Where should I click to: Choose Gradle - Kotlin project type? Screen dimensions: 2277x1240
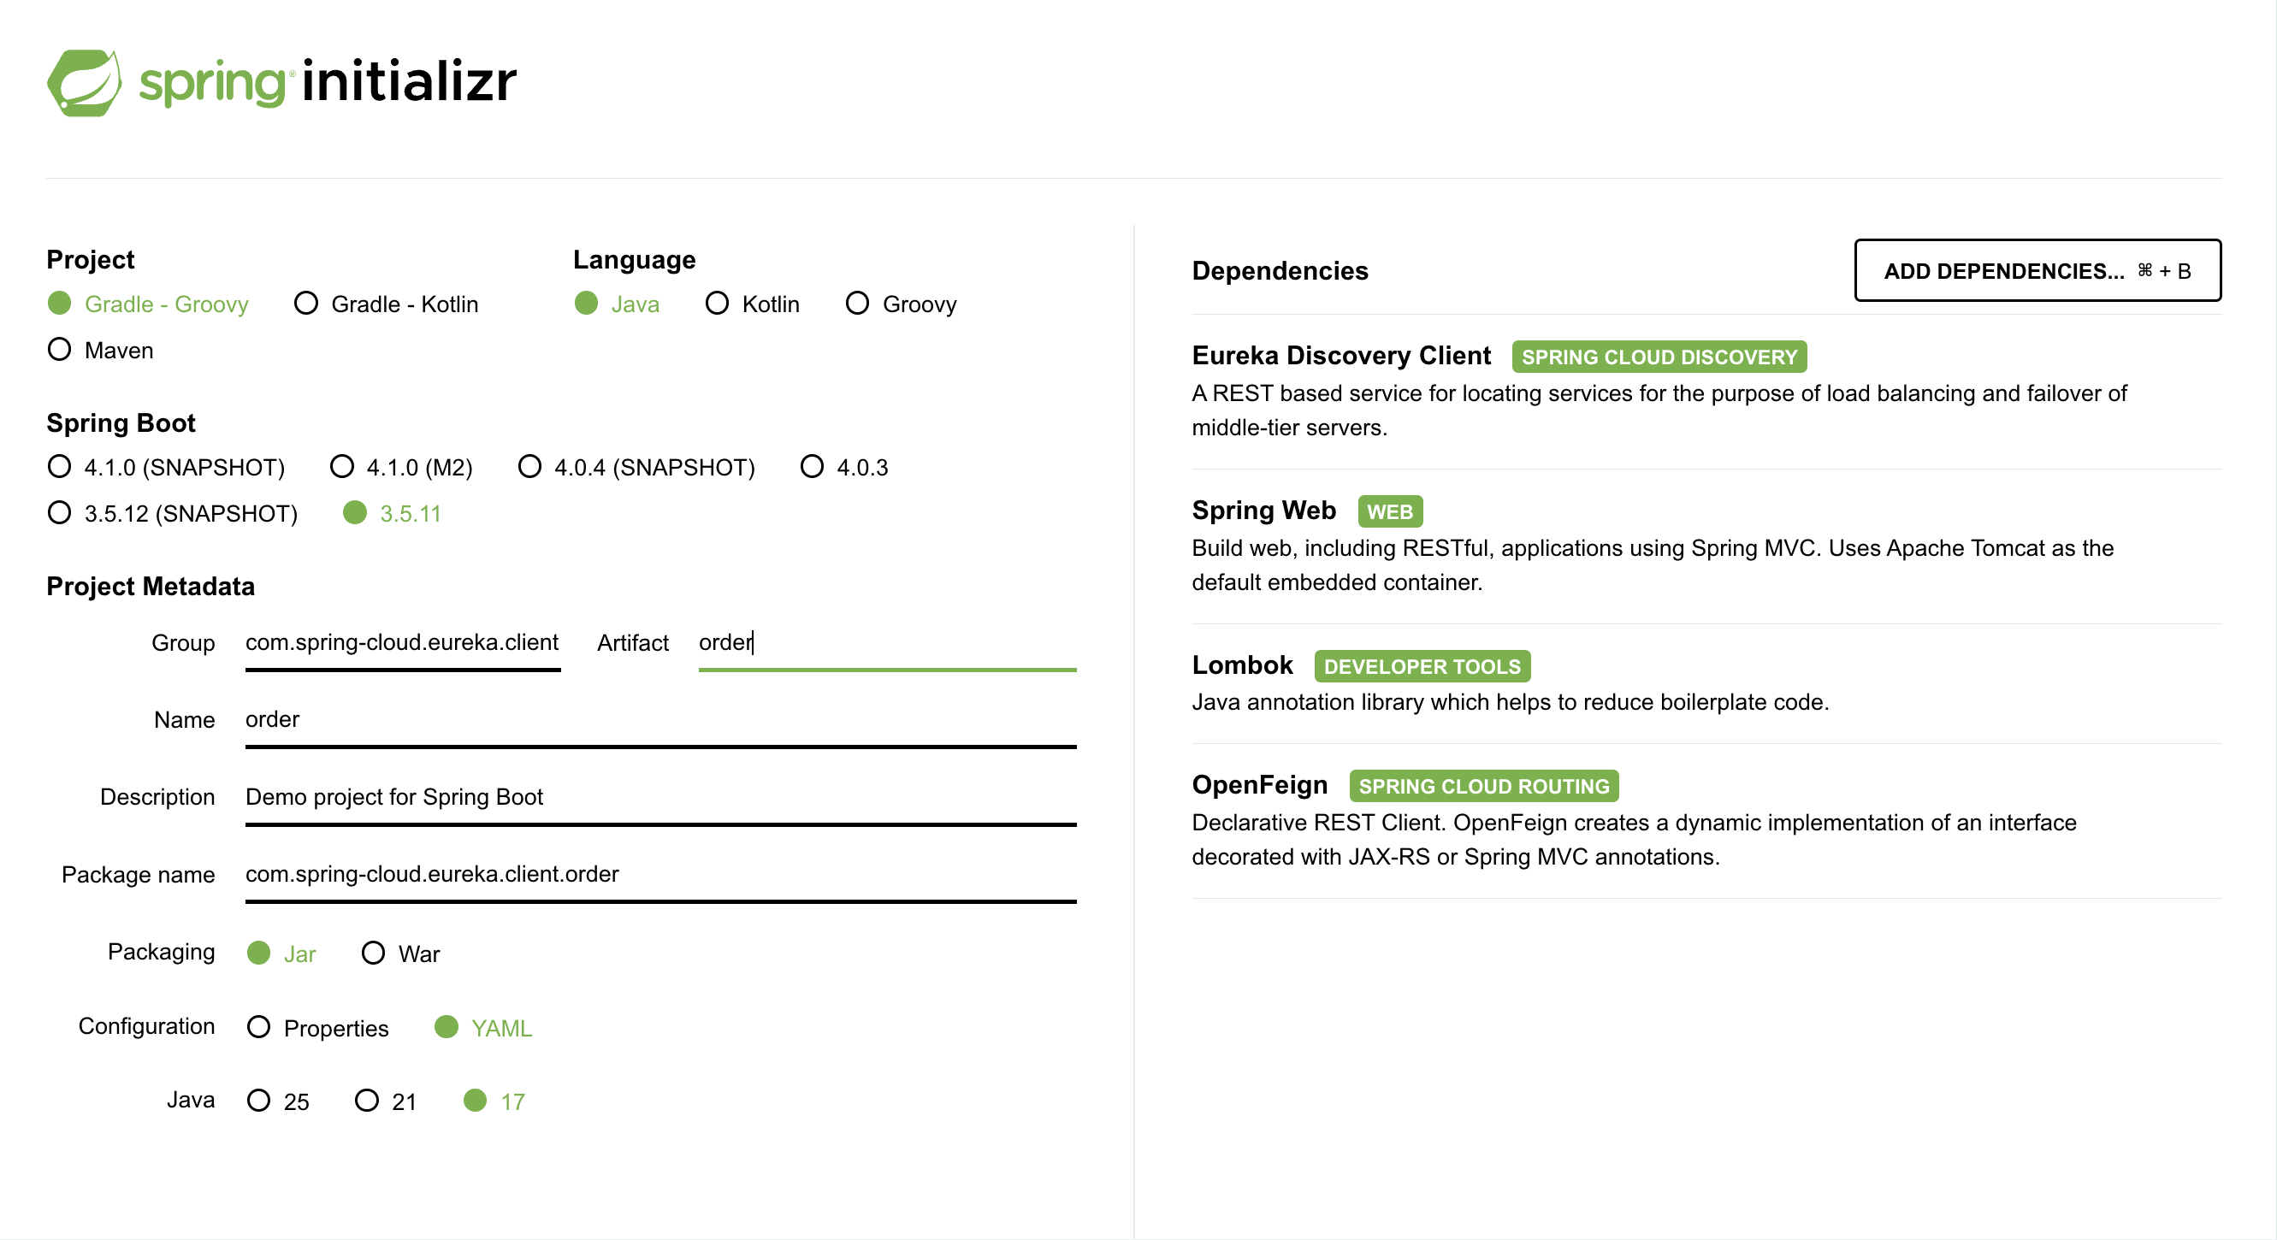[x=387, y=304]
